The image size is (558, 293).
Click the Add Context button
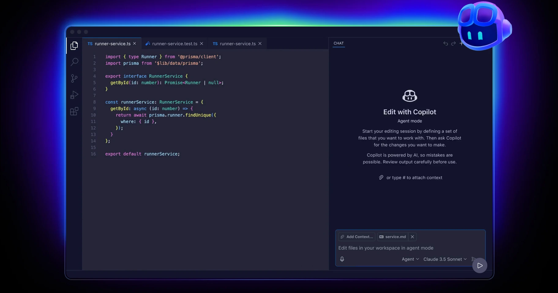tap(357, 237)
